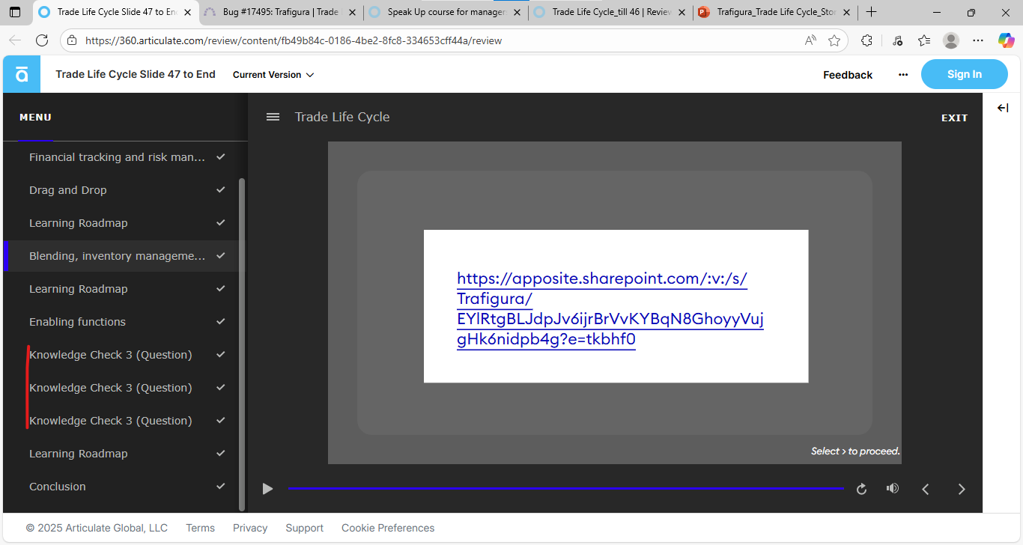
Task: Click the playback seek bar
Action: click(x=565, y=489)
